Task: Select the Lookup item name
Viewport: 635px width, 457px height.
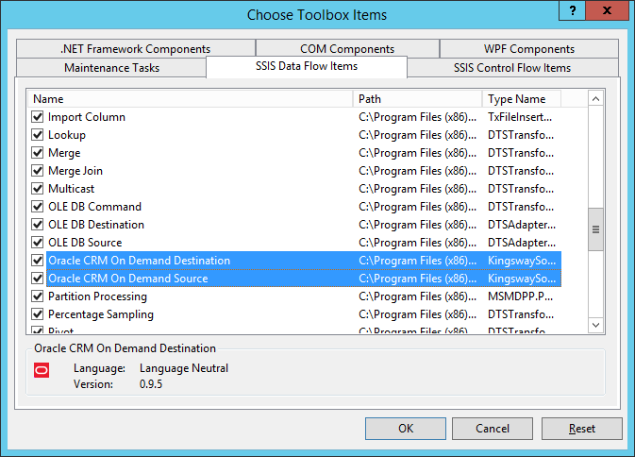Action: pos(67,135)
